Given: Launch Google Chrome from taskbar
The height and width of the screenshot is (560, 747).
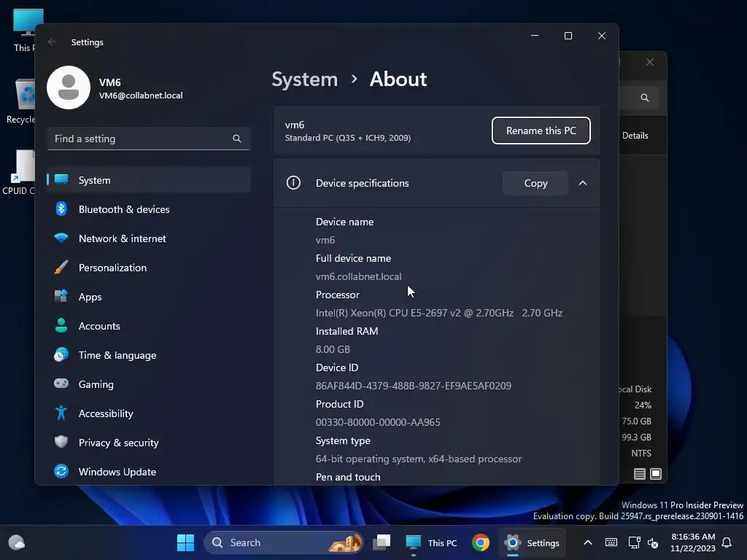Looking at the screenshot, I should [x=480, y=542].
